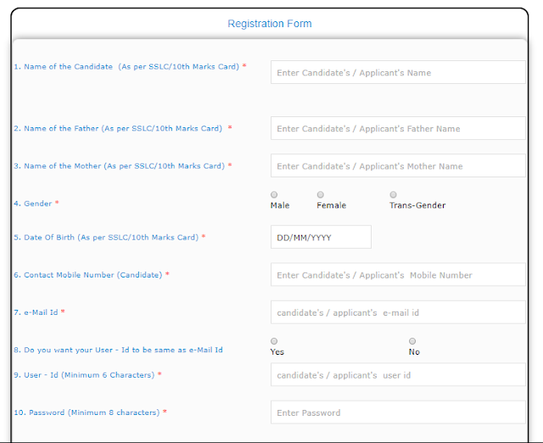543x443 pixels.
Task: Click the e-mail id input field
Action: click(398, 312)
